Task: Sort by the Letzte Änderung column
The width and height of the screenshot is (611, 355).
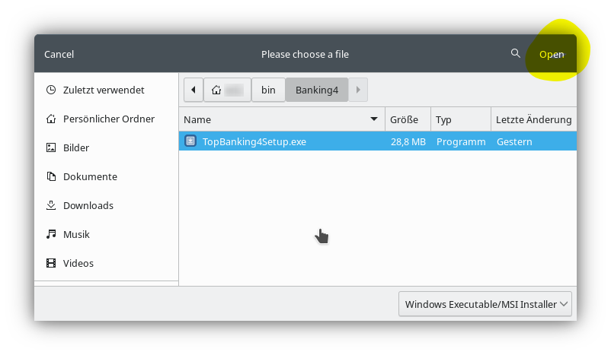Action: pyautogui.click(x=533, y=119)
